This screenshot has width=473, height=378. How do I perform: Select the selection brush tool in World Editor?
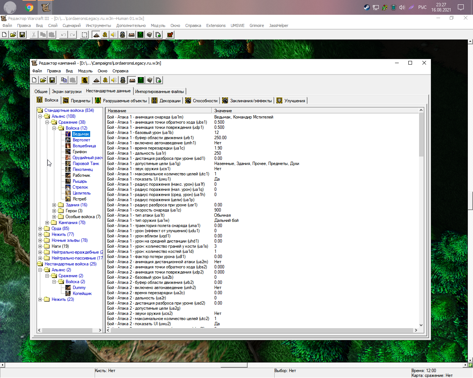(x=85, y=35)
